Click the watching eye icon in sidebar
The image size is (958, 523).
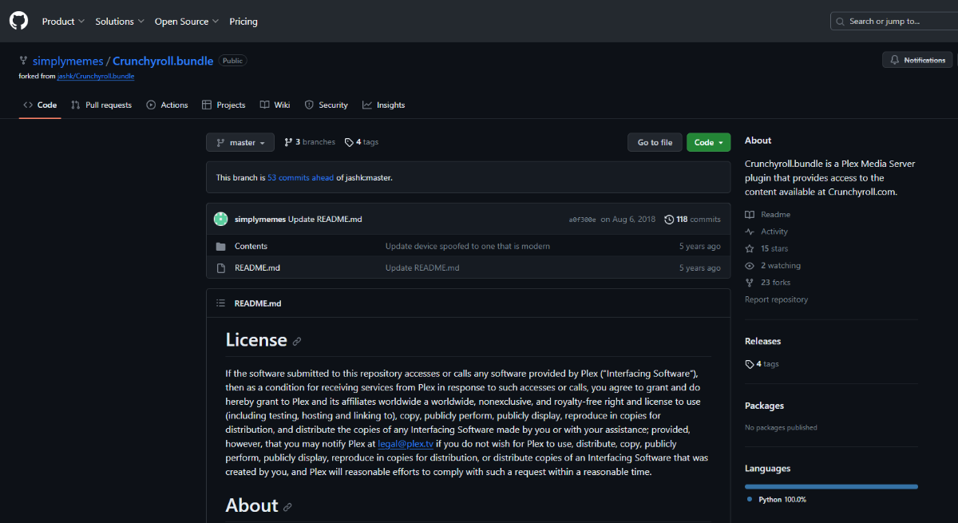click(750, 266)
